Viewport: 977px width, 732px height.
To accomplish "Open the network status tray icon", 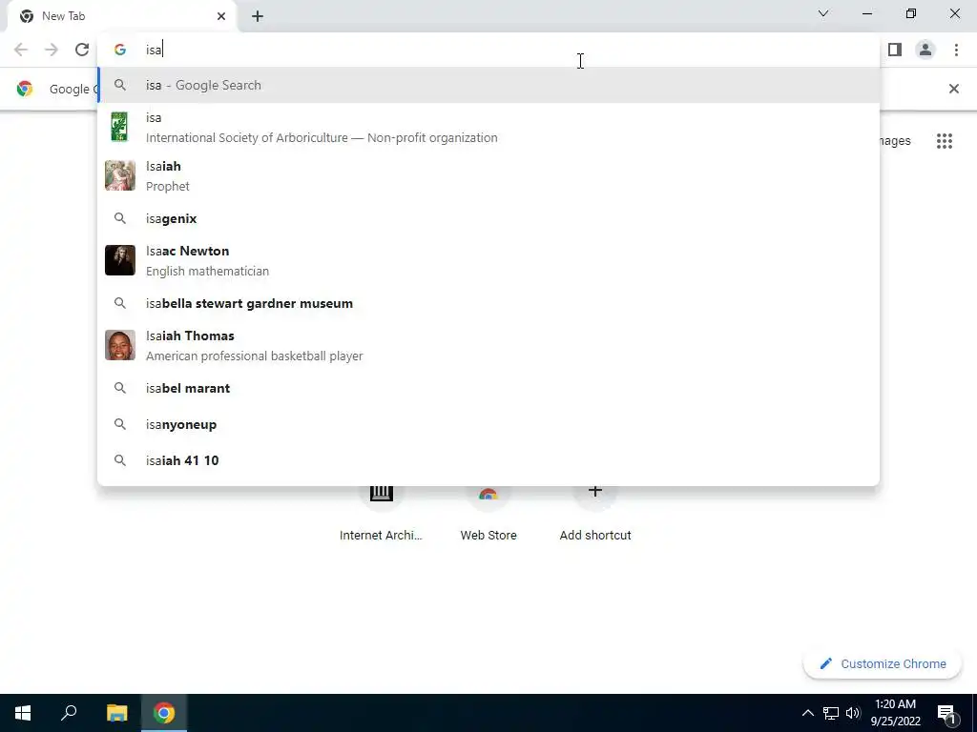I will click(831, 713).
